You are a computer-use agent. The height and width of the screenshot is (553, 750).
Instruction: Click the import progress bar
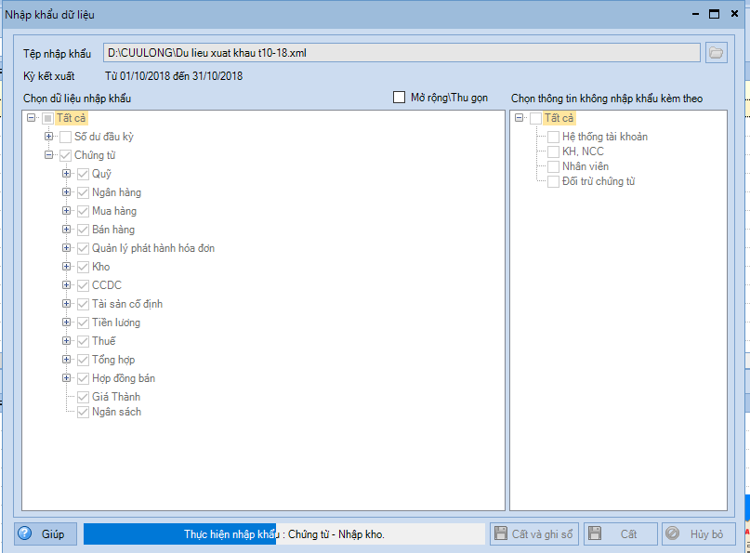(x=283, y=534)
